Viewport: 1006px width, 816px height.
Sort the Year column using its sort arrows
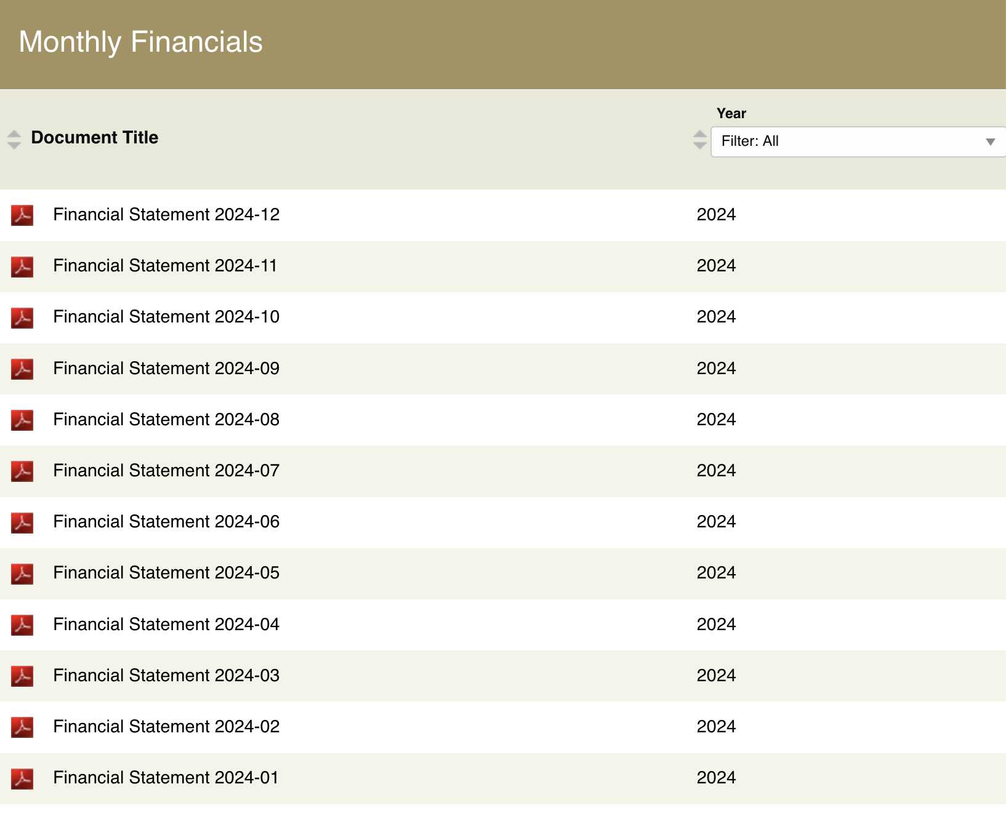699,140
